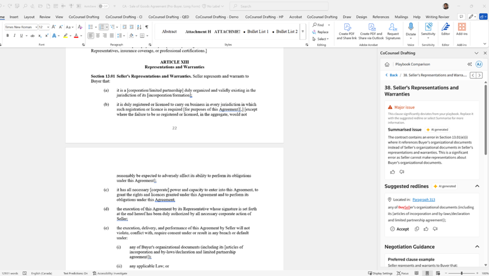Click the red font color swatch
The height and width of the screenshot is (276, 489).
point(76,36)
